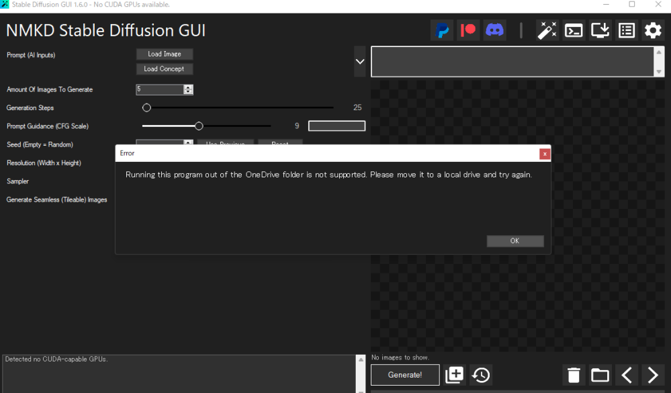Click the prompt box scrollbar down arrow
Image resolution: width=671 pixels, height=393 pixels.
pyautogui.click(x=659, y=71)
